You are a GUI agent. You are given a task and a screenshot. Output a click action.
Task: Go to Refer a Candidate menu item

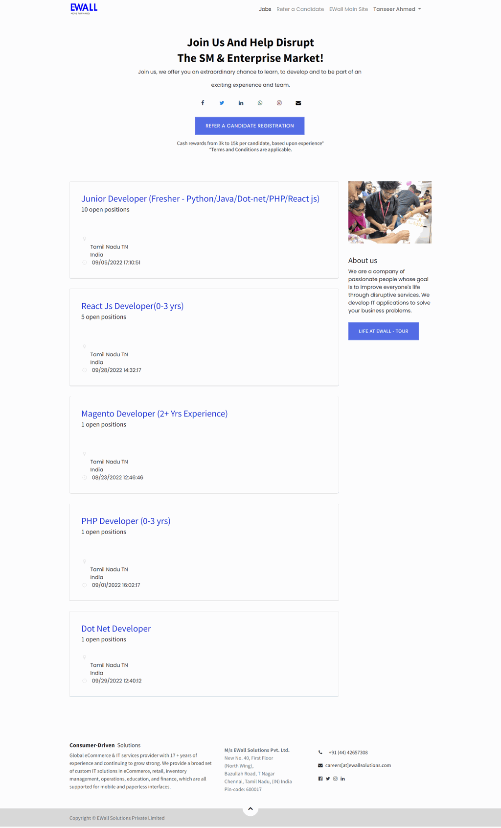point(300,9)
